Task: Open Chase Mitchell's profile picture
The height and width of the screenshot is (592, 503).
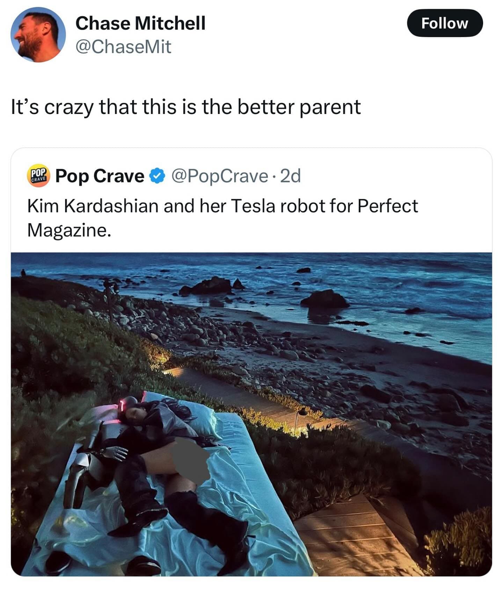Action: click(38, 35)
